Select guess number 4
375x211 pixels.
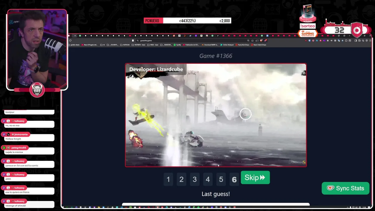208,179
